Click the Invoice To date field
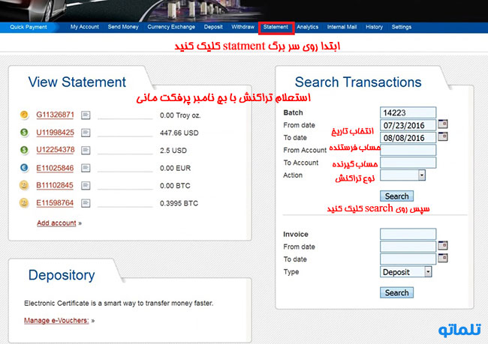The width and height of the screenshot is (488, 344). (408, 259)
